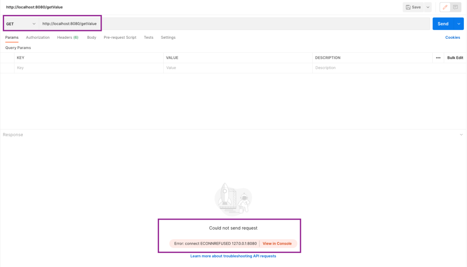This screenshot has width=467, height=267.
Task: Expand the Send button arrow options
Action: coord(459,24)
